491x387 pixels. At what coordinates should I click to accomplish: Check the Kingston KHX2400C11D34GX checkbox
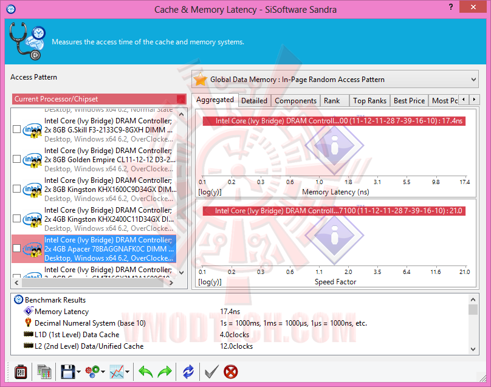16,218
